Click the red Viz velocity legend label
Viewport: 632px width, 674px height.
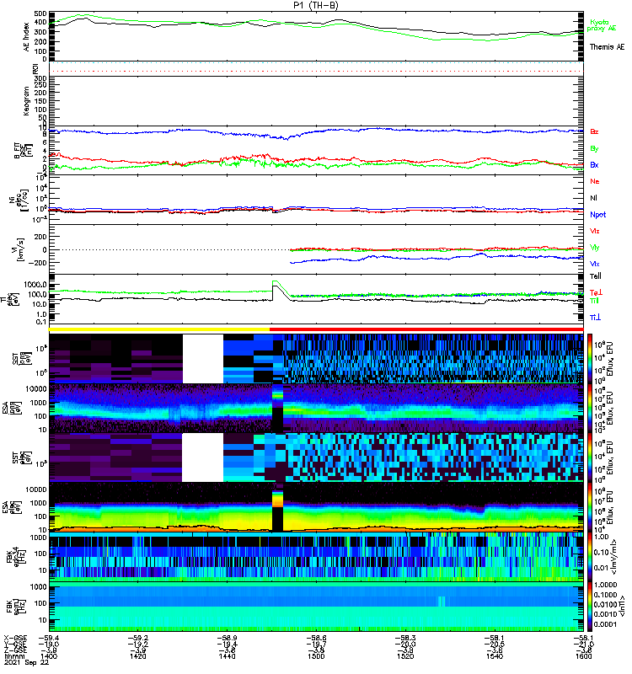[x=594, y=231]
